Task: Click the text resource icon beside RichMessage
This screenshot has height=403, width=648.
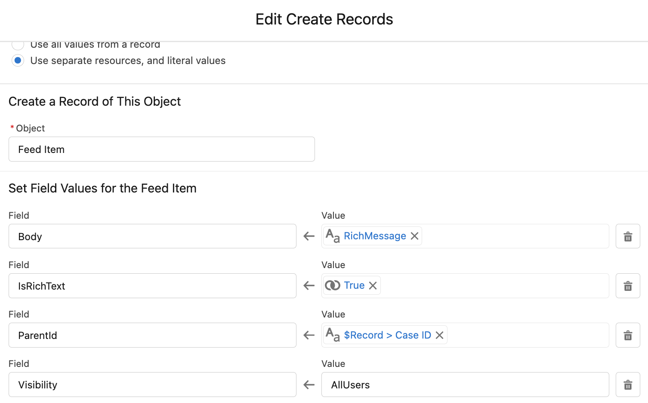Action: click(332, 235)
